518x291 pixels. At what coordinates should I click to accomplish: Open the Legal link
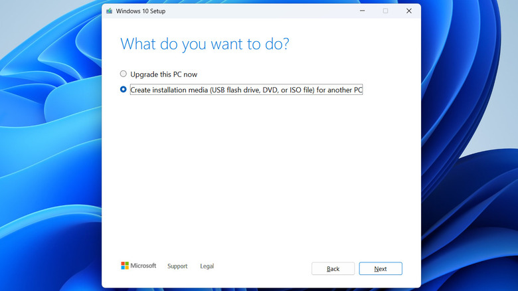[207, 266]
